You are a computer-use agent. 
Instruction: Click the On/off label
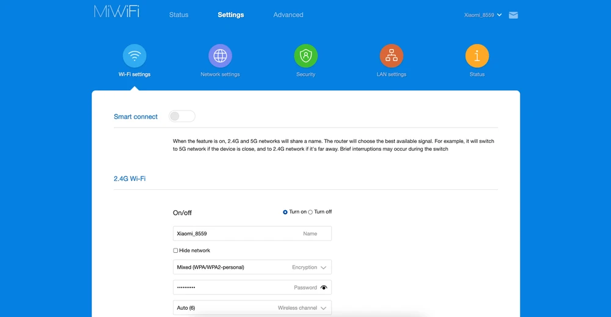pyautogui.click(x=182, y=213)
